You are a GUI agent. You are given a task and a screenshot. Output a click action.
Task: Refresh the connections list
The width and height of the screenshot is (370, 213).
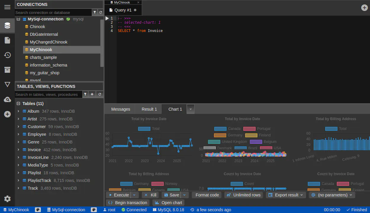coord(101,12)
